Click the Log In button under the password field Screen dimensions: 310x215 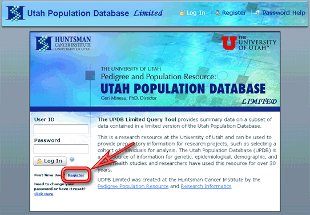coord(50,161)
